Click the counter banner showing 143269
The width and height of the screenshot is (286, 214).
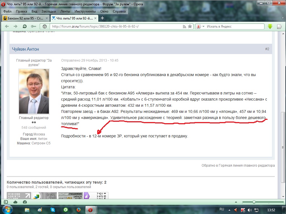tap(44, 195)
